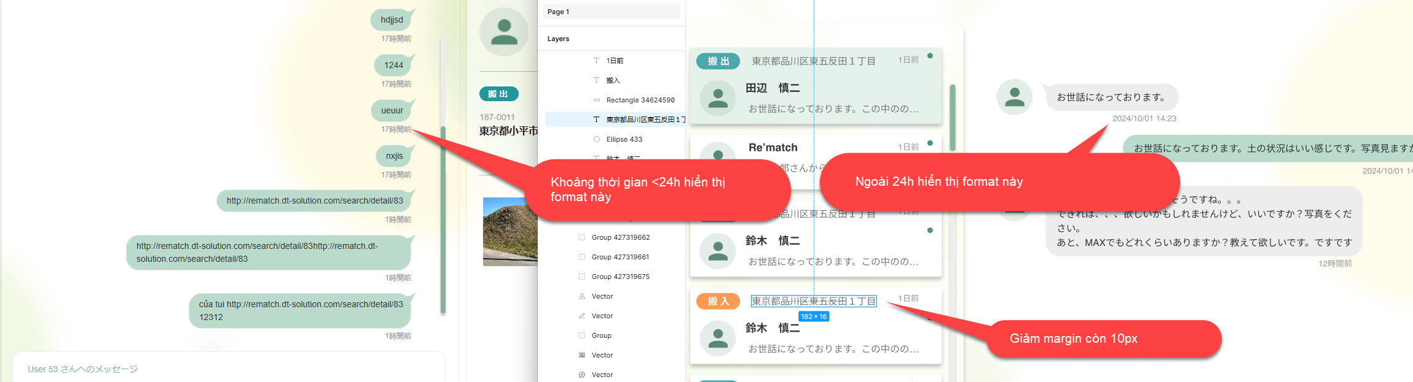
Task: Open Page 1 in the pages list
Action: (610, 12)
